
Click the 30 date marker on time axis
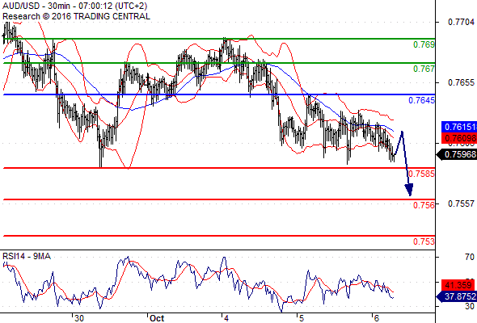[78, 318]
